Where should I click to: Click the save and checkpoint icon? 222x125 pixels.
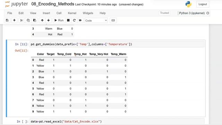click(7, 20)
